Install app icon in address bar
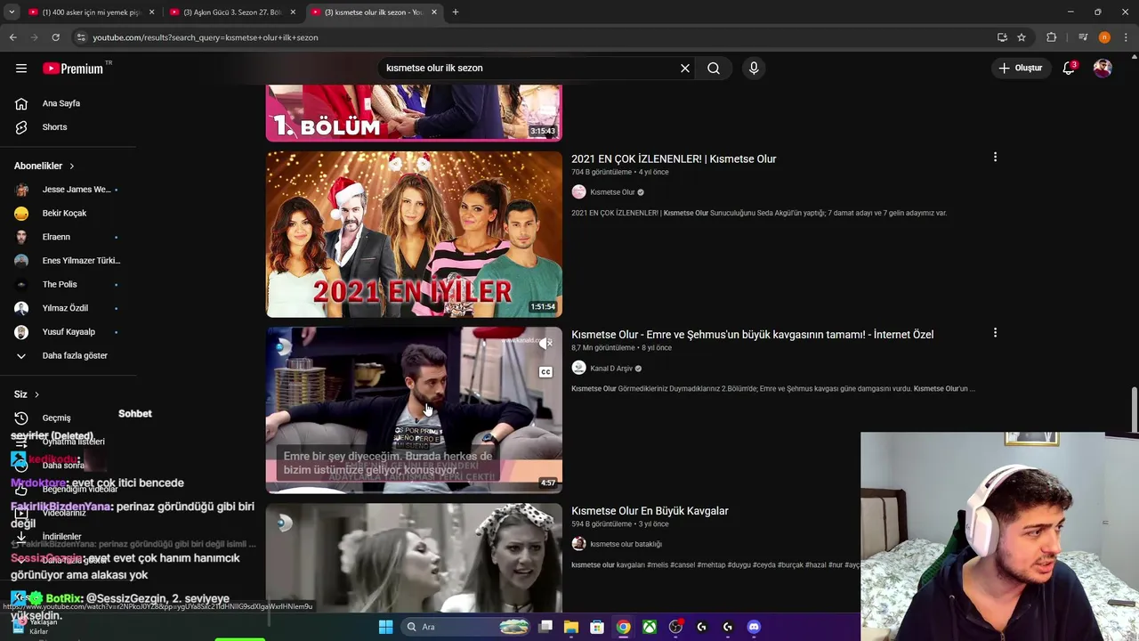 click(x=1002, y=37)
